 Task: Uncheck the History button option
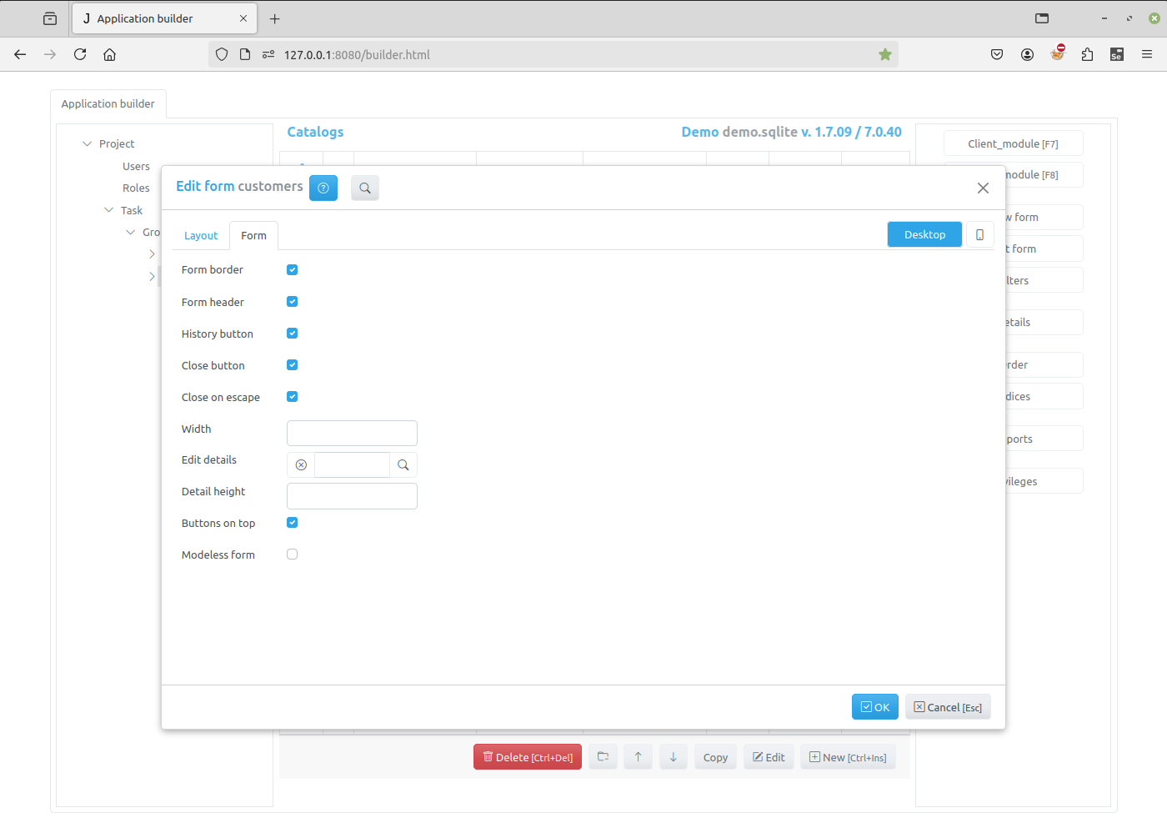292,333
